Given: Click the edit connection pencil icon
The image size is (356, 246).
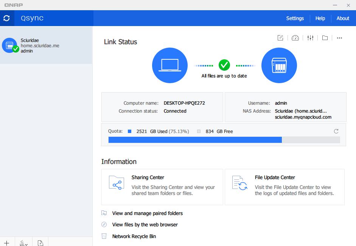Looking at the screenshot, I should pos(280,38).
